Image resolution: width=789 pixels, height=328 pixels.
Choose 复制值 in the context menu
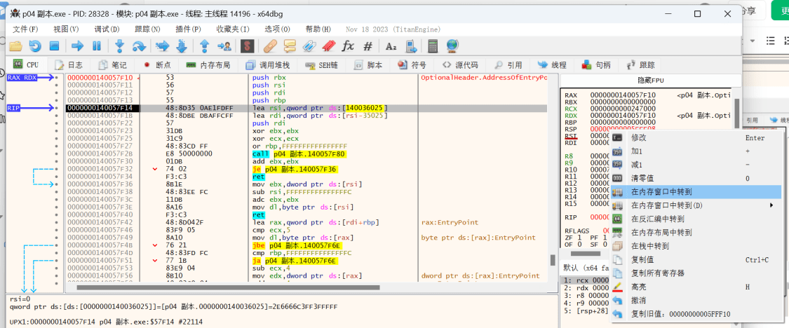[696, 259]
